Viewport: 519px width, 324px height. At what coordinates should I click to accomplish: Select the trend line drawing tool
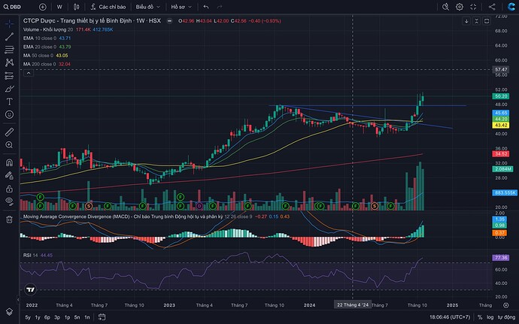9,36
